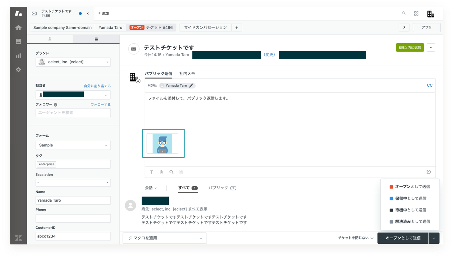Expand the ブランド dropdown
This screenshot has width=453, height=258.
pos(73,62)
